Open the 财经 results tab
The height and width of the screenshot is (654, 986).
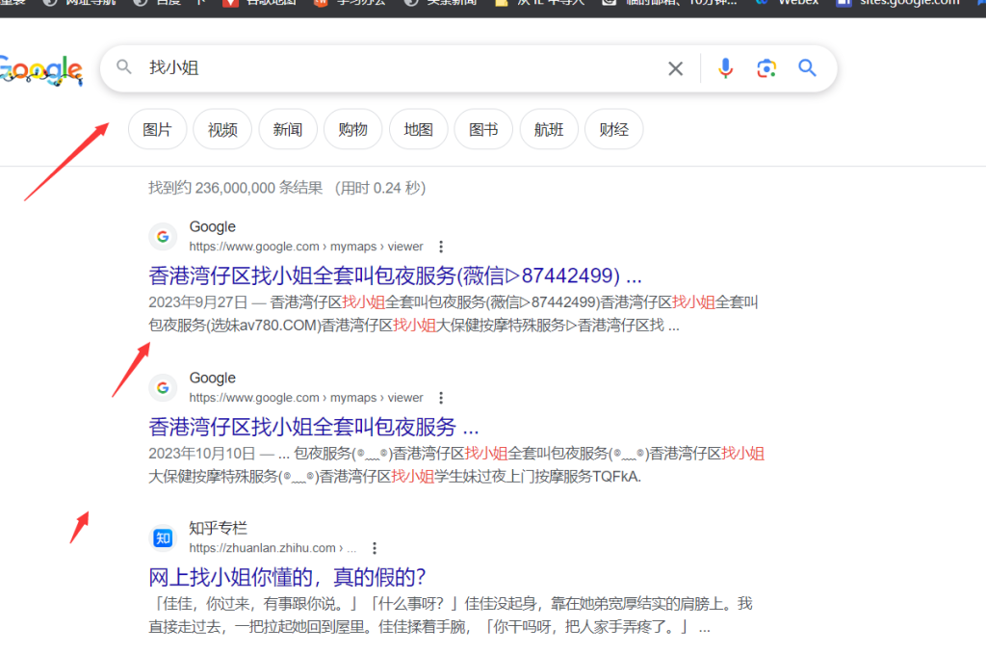coord(613,129)
